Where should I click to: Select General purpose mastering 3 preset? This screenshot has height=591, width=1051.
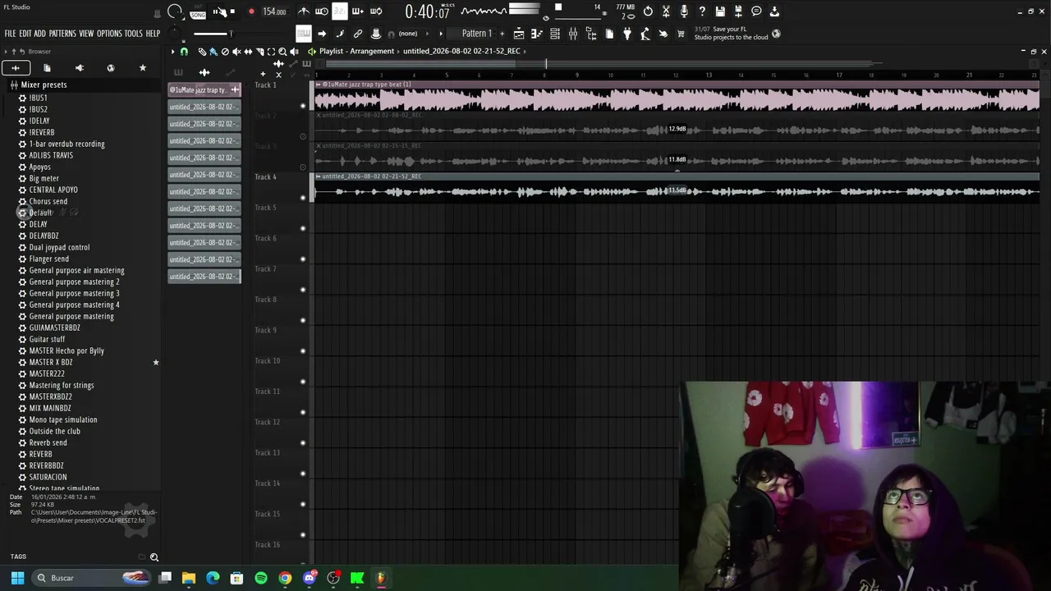click(x=74, y=293)
